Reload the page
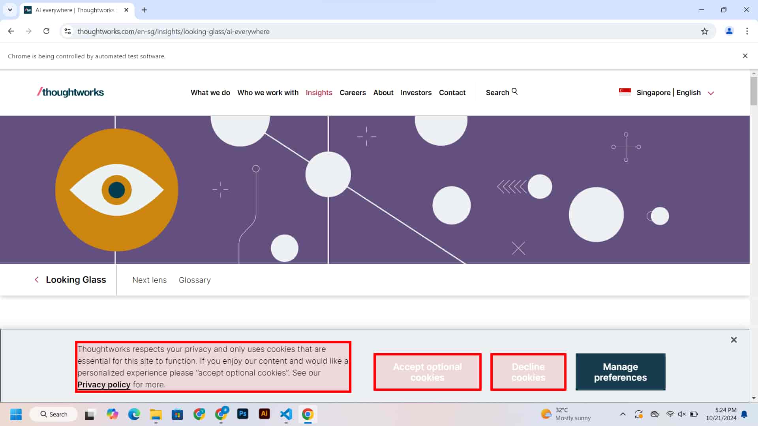 pyautogui.click(x=46, y=31)
